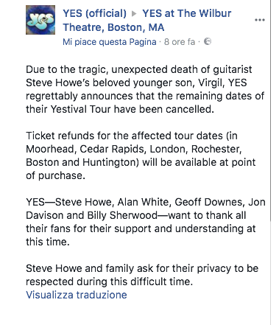This screenshot has height=325, width=279.
Task: Click the name Virgil in the post
Action: click(x=210, y=83)
